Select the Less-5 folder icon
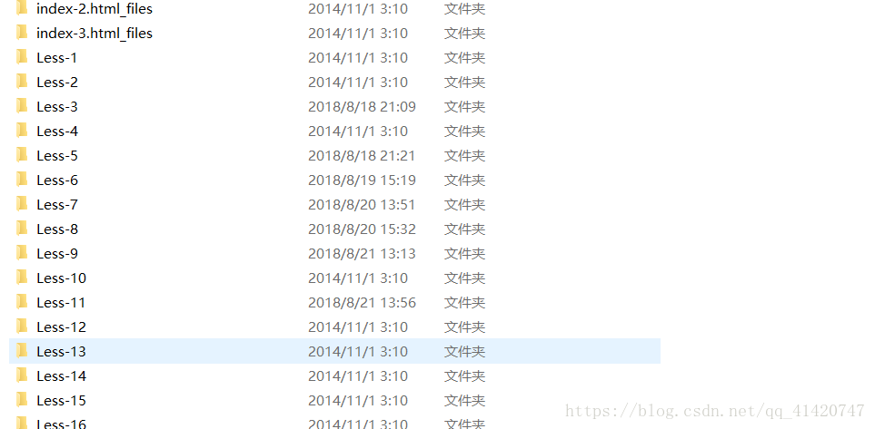 (22, 155)
